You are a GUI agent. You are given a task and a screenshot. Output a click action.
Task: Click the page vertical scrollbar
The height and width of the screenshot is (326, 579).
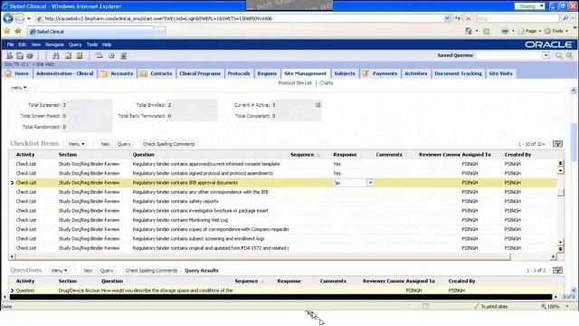point(574,141)
